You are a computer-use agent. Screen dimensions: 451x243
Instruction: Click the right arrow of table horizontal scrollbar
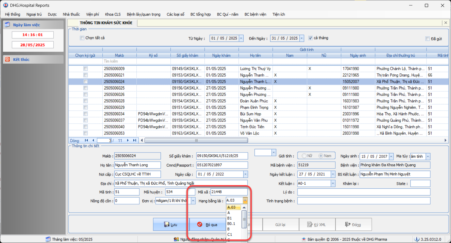[446, 140]
